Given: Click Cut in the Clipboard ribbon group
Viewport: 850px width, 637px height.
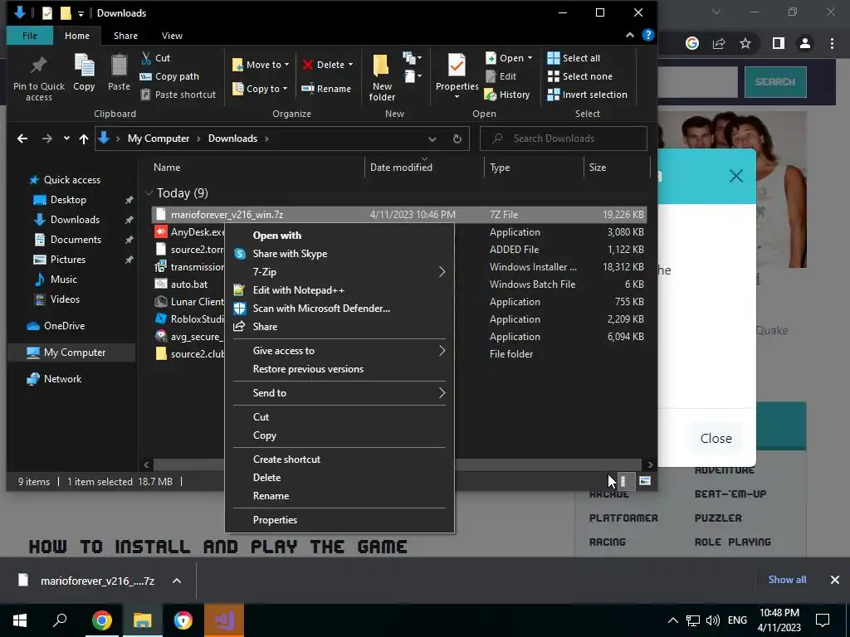Looking at the screenshot, I should [x=155, y=57].
